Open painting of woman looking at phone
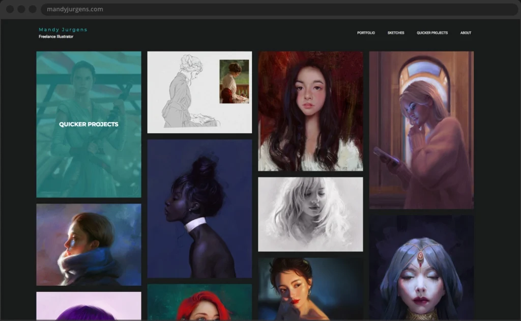This screenshot has height=321, width=521. 421,130
